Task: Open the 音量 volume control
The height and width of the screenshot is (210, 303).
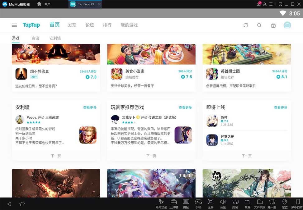Action: coord(223,204)
